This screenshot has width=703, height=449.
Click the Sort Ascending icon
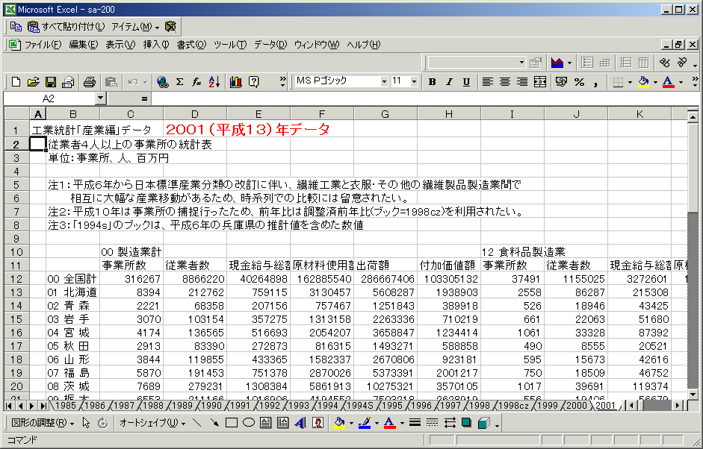[214, 82]
